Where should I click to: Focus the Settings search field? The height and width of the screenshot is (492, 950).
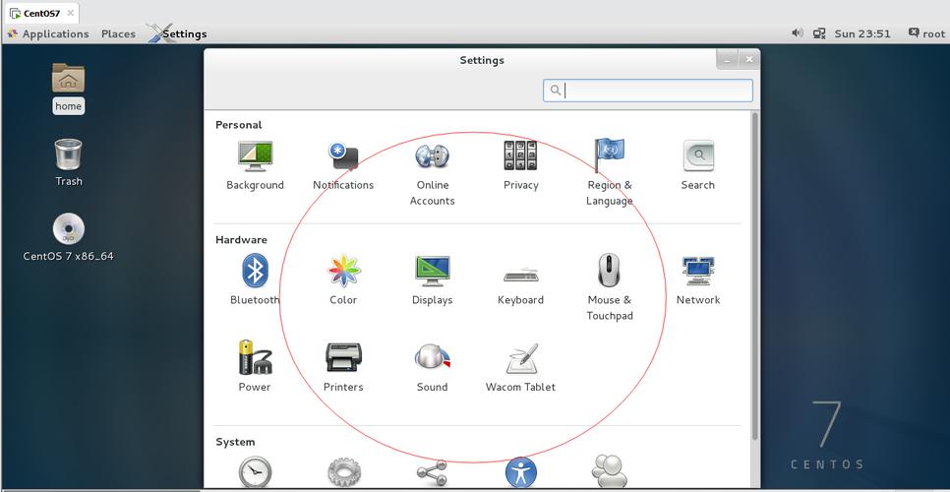pyautogui.click(x=648, y=91)
